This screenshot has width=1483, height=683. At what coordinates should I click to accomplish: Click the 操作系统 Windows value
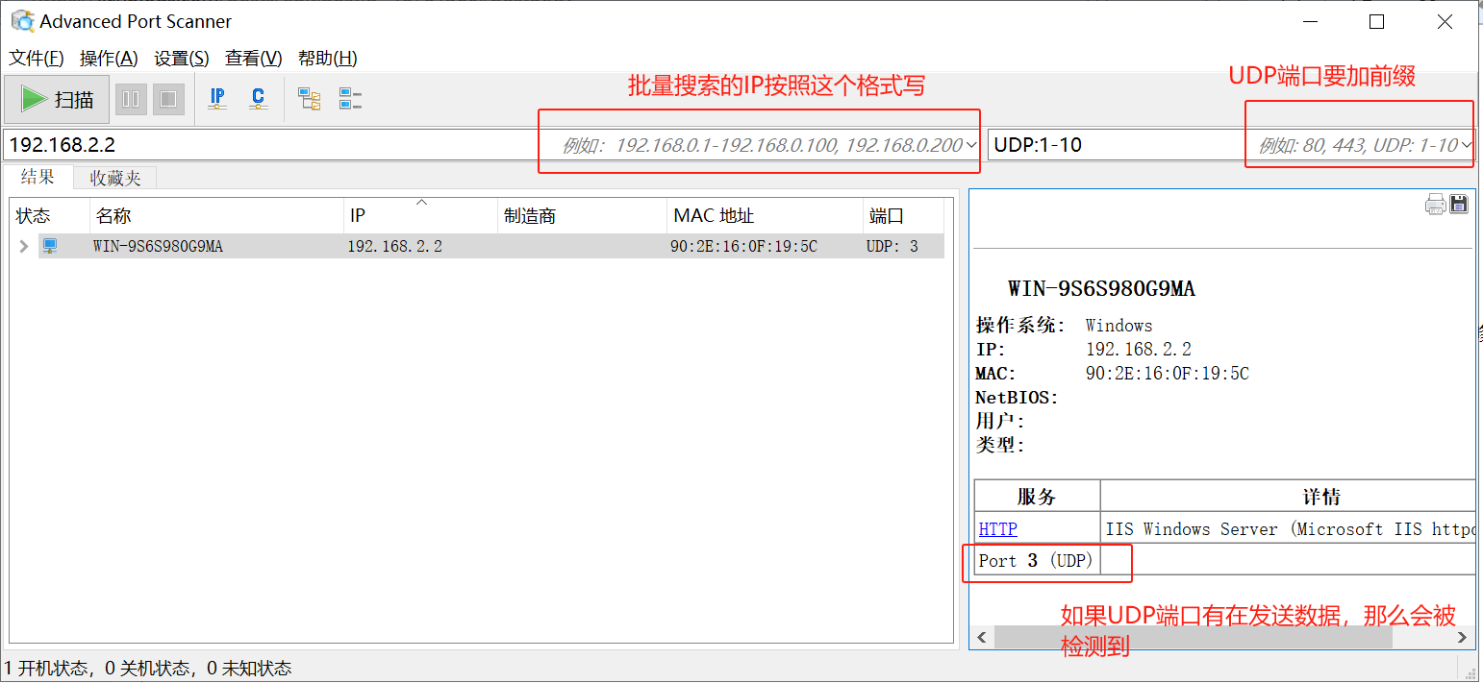pyautogui.click(x=1119, y=326)
